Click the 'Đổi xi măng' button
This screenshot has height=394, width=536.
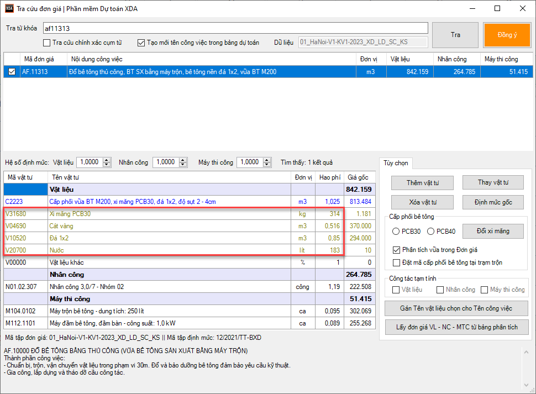click(x=493, y=232)
